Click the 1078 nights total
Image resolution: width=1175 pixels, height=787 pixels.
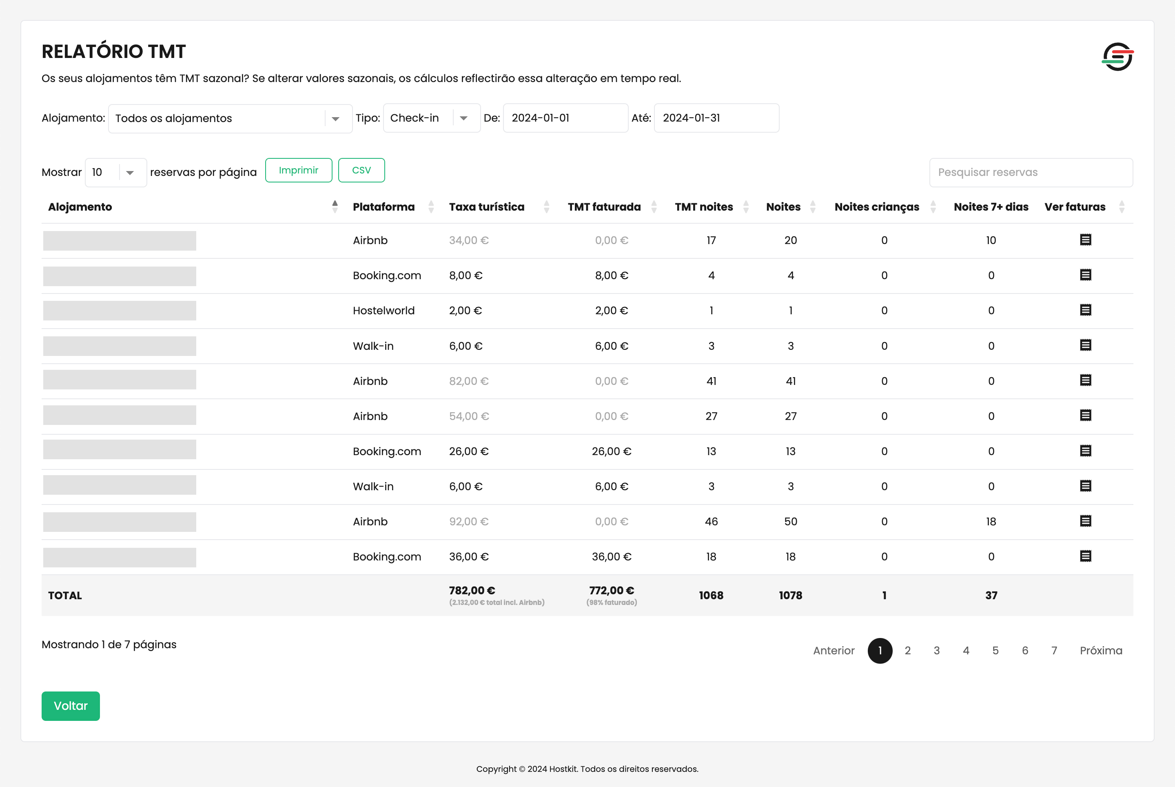791,596
